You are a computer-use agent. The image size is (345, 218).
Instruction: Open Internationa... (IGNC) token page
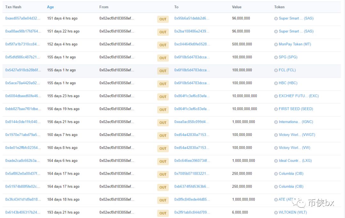coord(296,122)
